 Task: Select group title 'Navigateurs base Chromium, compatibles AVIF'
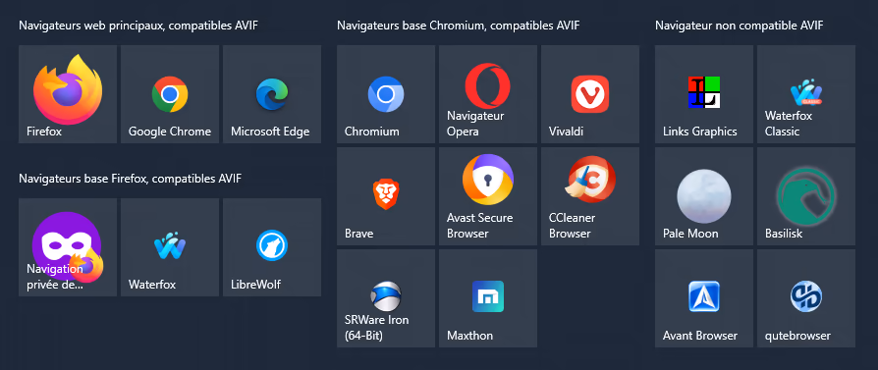click(x=458, y=26)
